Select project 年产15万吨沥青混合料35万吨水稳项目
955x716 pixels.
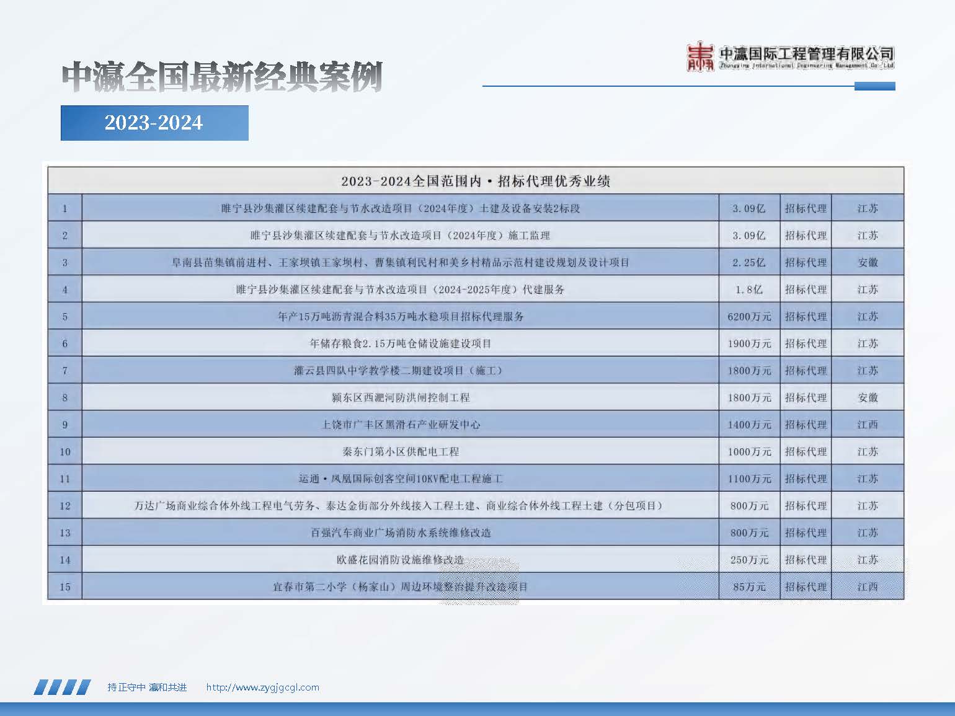tap(401, 317)
